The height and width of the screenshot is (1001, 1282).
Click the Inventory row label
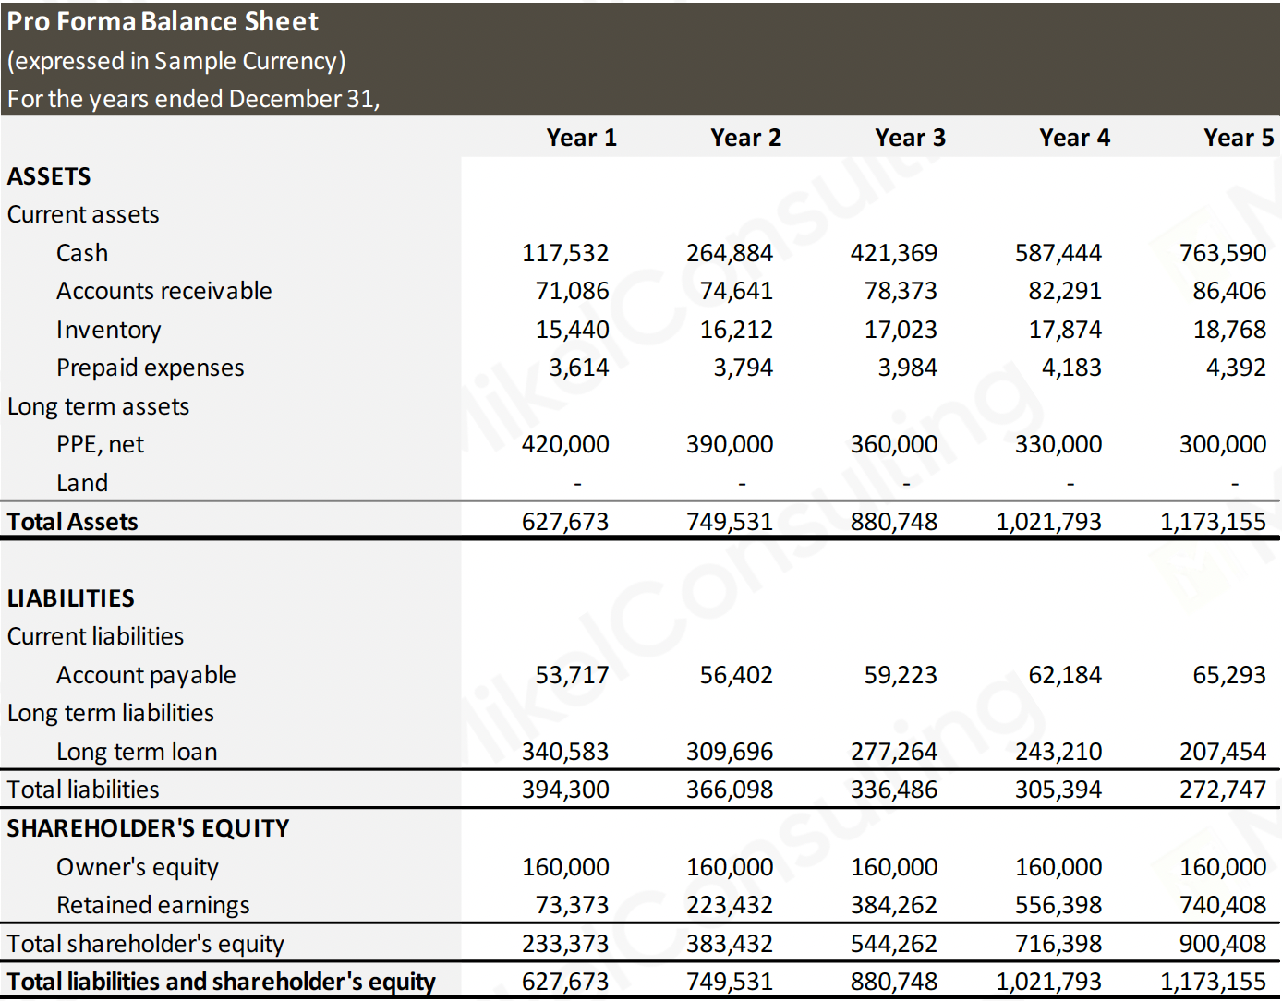pyautogui.click(x=109, y=330)
